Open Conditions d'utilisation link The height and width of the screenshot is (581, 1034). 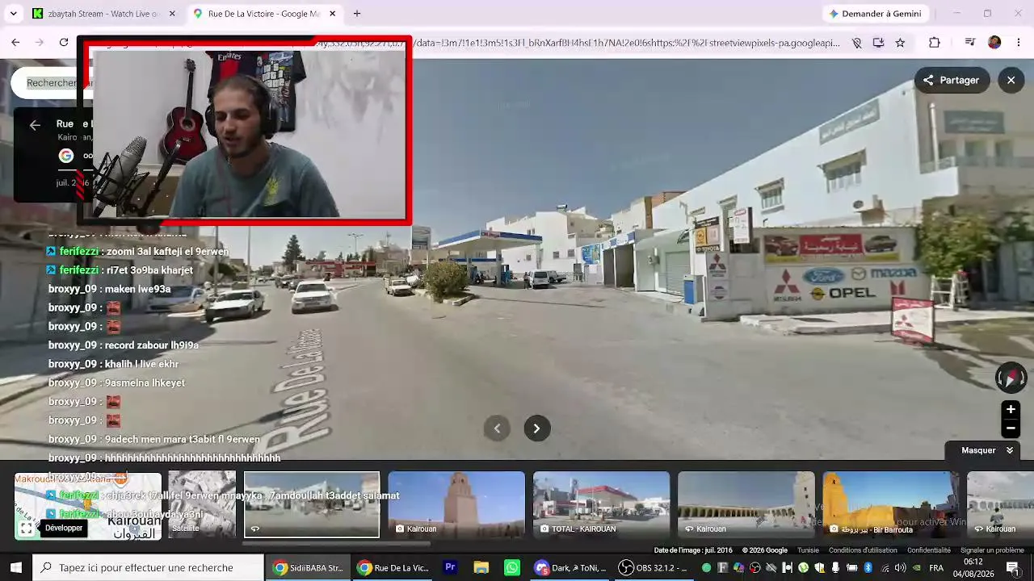863,550
